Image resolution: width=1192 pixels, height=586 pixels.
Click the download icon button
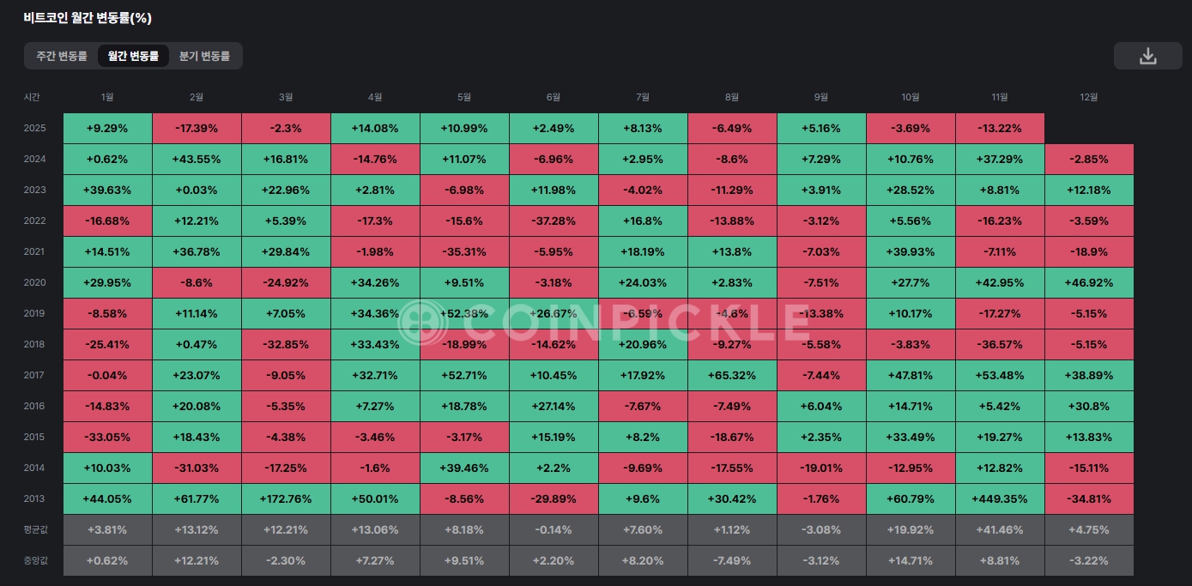[x=1147, y=56]
